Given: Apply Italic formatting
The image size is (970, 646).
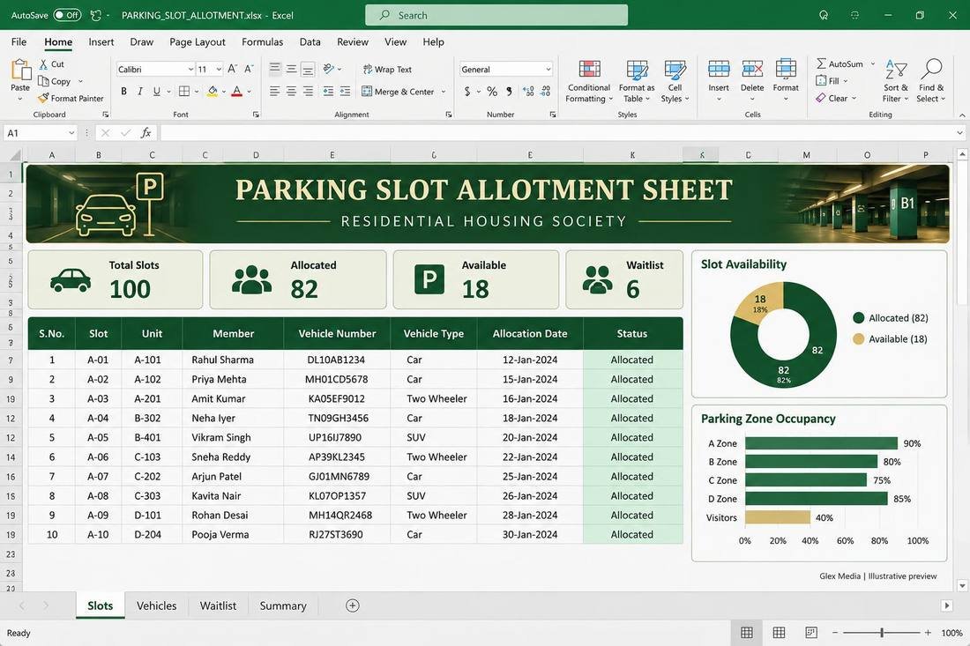Looking at the screenshot, I should pyautogui.click(x=140, y=92).
